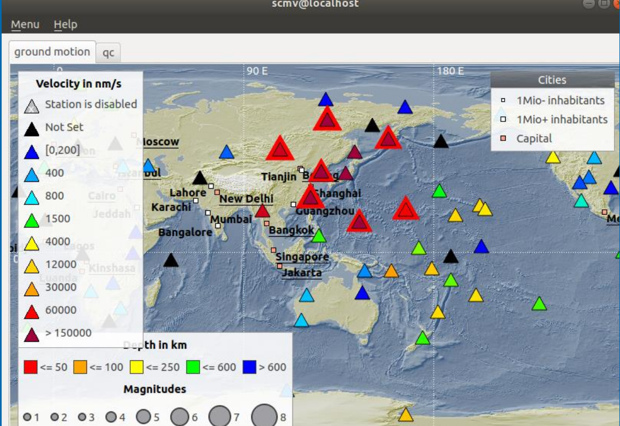Click the New Delhi city label
Viewport: 620px width, 426px height.
click(247, 199)
